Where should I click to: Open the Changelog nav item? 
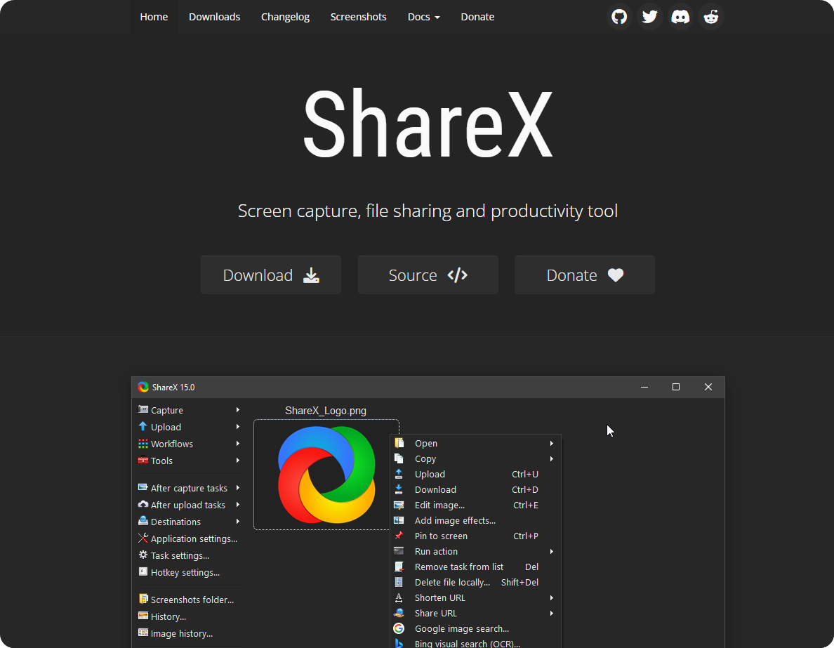click(x=285, y=17)
